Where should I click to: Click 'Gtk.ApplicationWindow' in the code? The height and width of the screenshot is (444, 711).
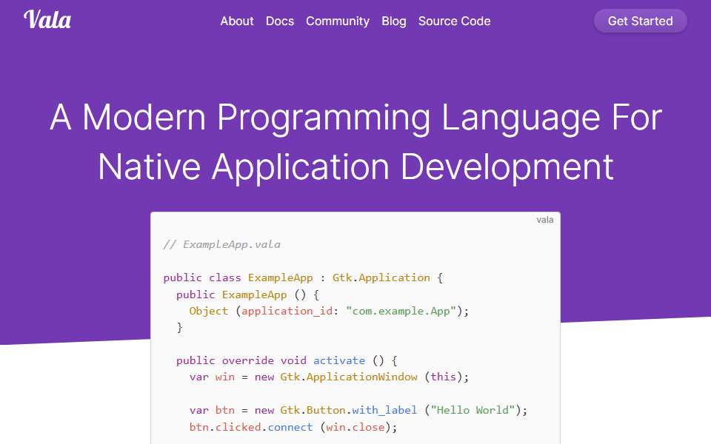pyautogui.click(x=349, y=377)
